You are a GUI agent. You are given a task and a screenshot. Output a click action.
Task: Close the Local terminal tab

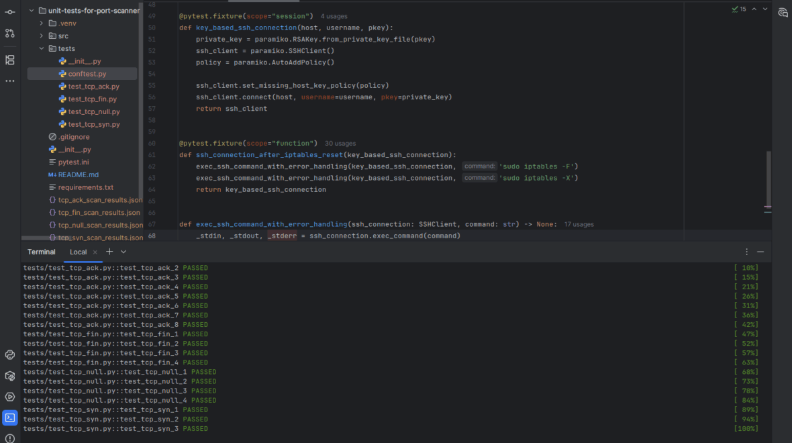[95, 252]
